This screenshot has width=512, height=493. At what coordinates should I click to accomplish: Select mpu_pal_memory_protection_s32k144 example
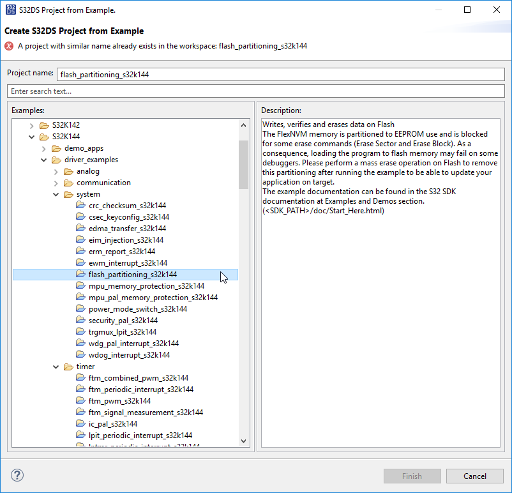153,298
